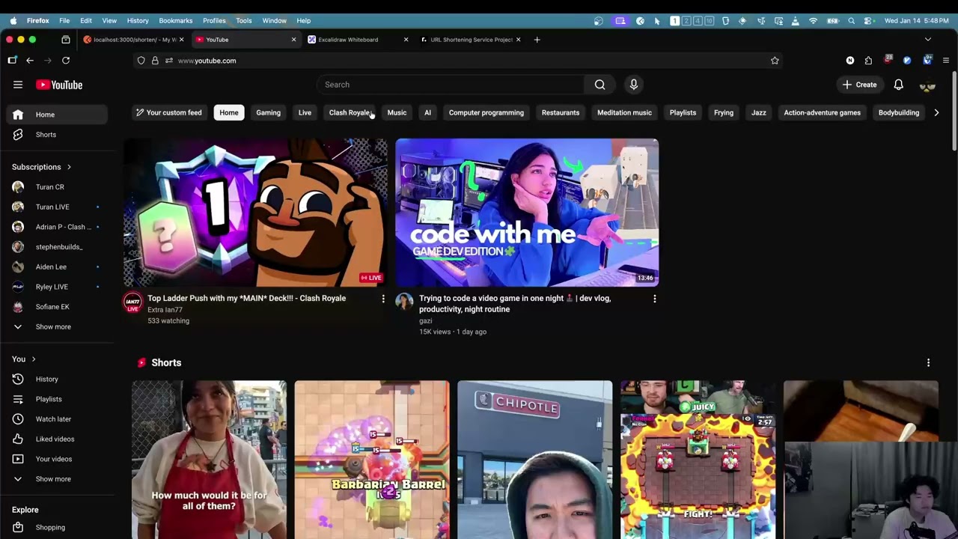The image size is (958, 539).
Task: Switch to the Excalidraw Whiteboard tab
Action: 357,40
